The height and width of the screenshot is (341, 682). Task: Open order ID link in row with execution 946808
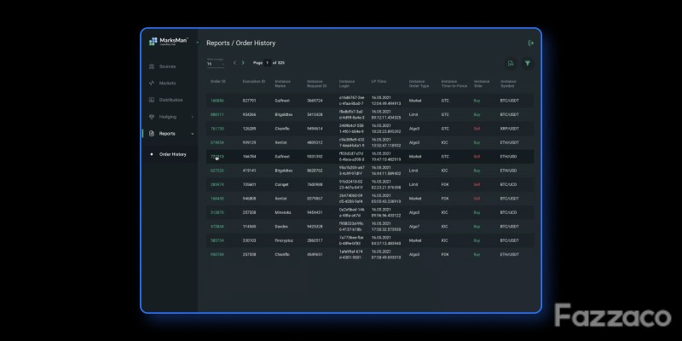217,199
